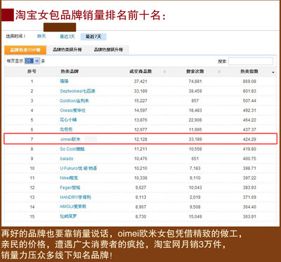The width and height of the screenshot is (281, 262).
Task: Select the cell showing 383.93
Action: 249,188
